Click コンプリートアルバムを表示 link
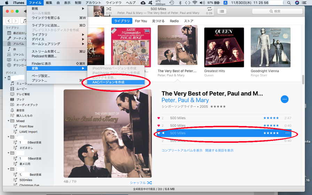 click(182, 150)
